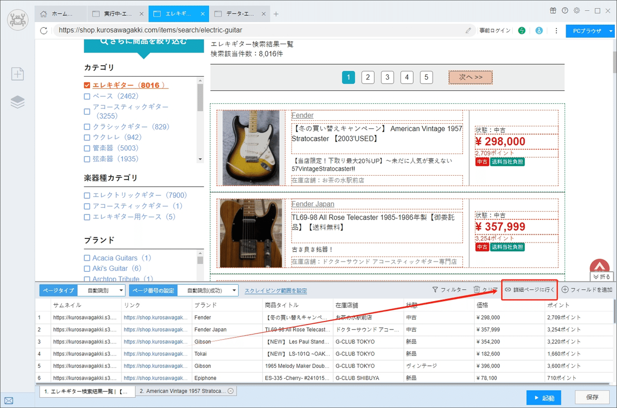Click the Rose Telecaster thumbnail
The image size is (617, 408).
(x=251, y=233)
